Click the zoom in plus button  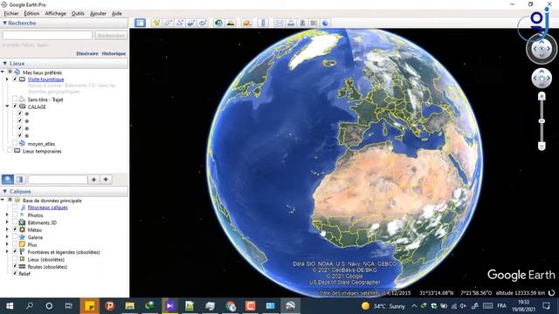coord(542,96)
